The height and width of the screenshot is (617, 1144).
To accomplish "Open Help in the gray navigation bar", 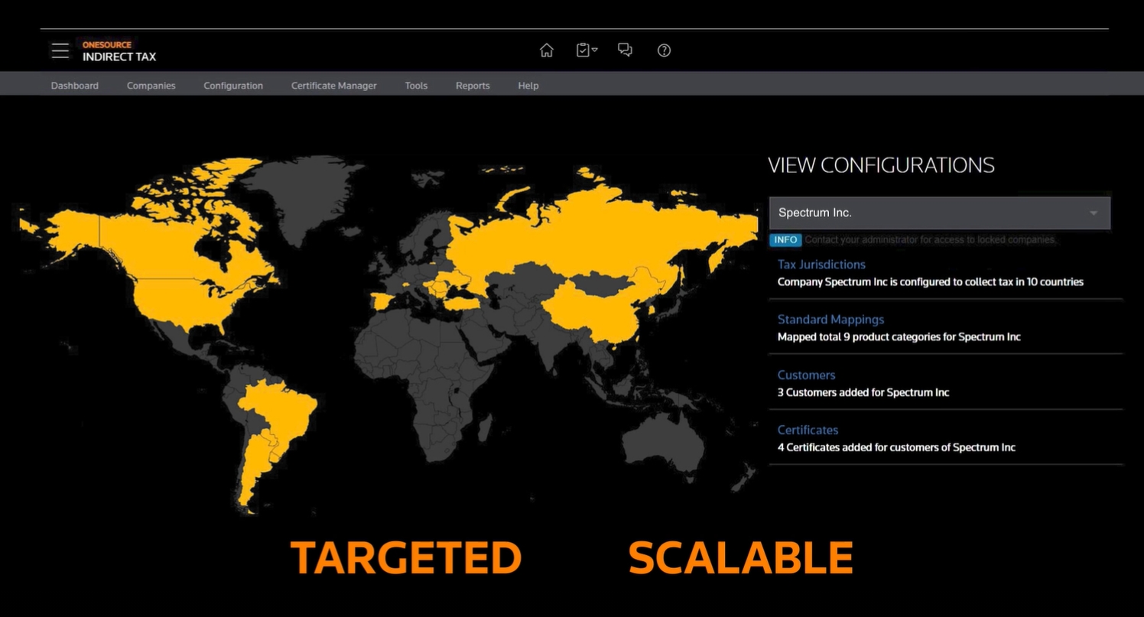I will [528, 86].
